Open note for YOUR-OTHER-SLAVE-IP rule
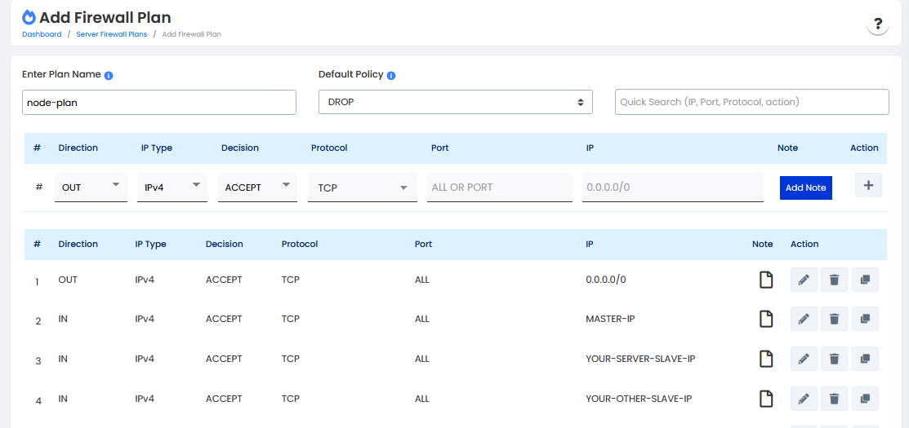 coord(765,399)
